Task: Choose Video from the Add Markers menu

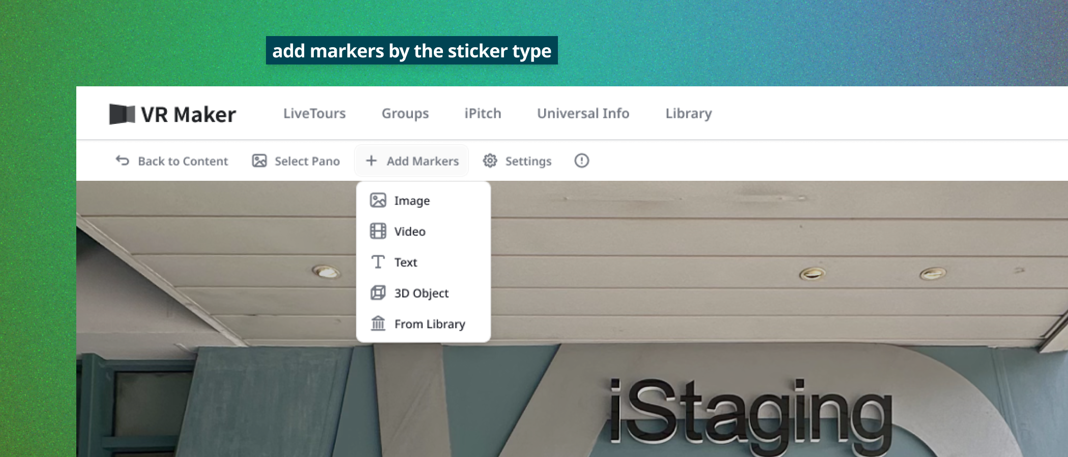Action: [424, 232]
